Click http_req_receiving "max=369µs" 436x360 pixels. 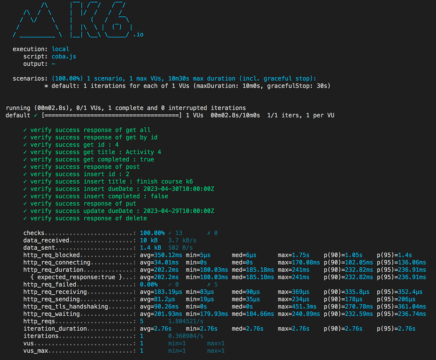click(294, 292)
